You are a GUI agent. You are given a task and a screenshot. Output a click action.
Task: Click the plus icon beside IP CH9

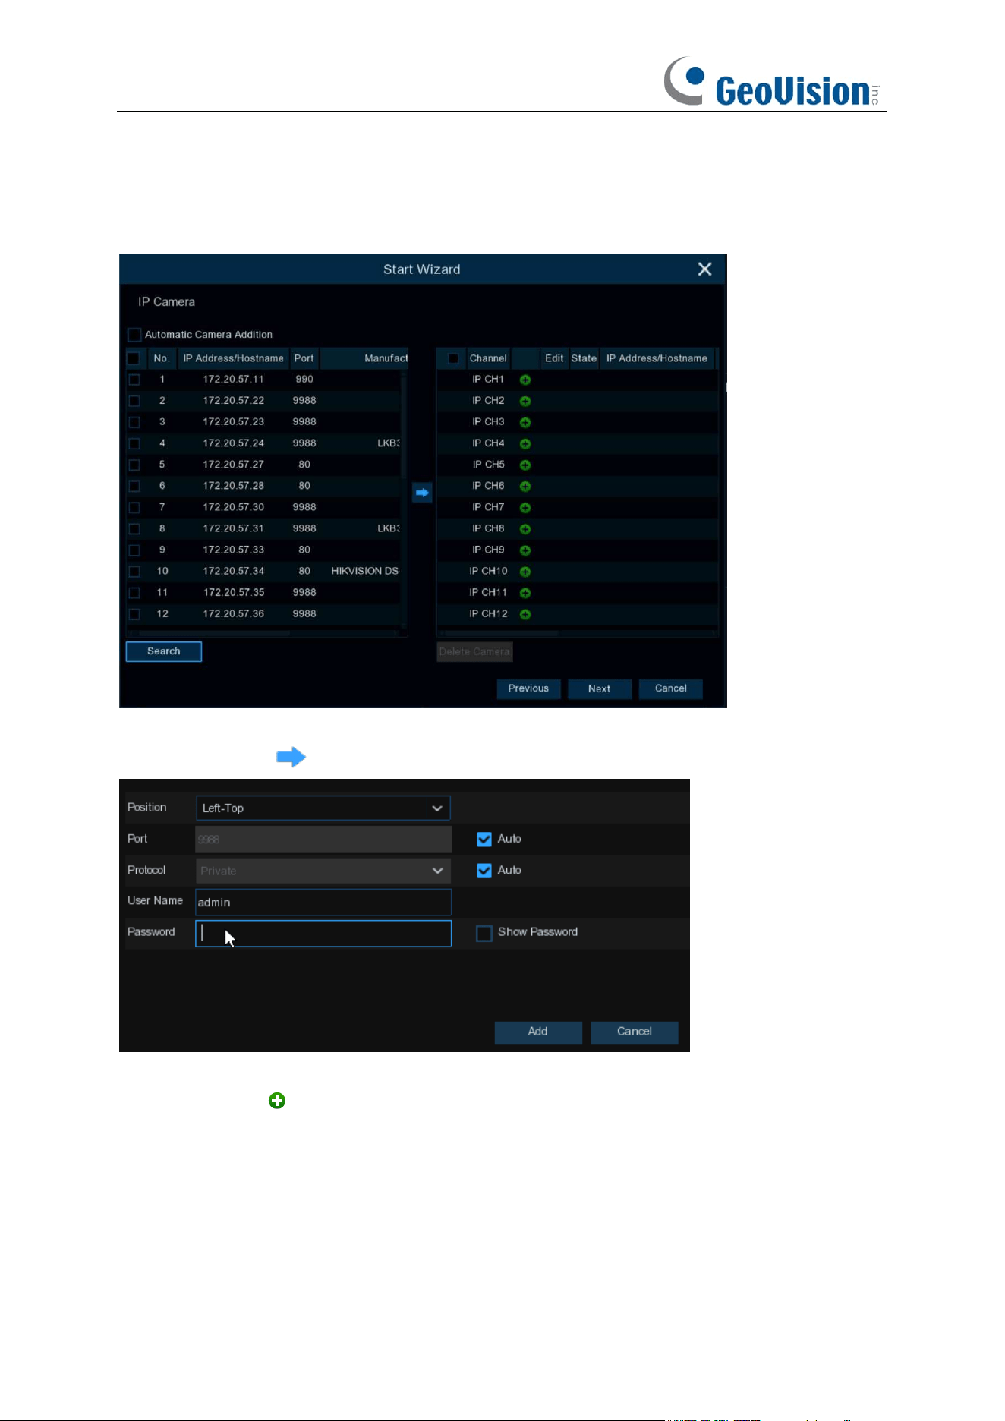[x=525, y=550]
